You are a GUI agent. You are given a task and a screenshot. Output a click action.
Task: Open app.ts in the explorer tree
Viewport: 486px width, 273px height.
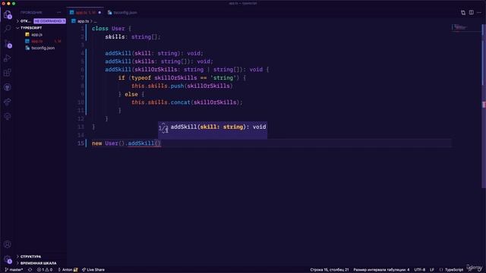pos(37,41)
